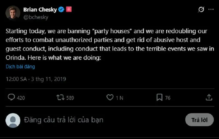
Task: Click the red Airbnb affiliation badge
Action: [x=69, y=10]
